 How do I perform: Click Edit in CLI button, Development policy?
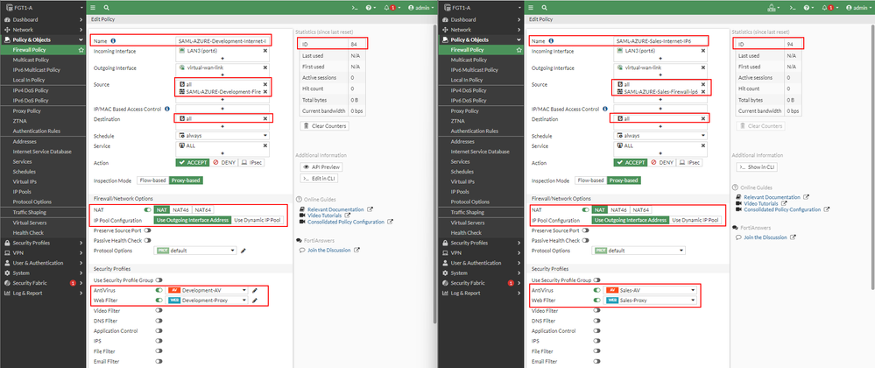[x=319, y=178]
